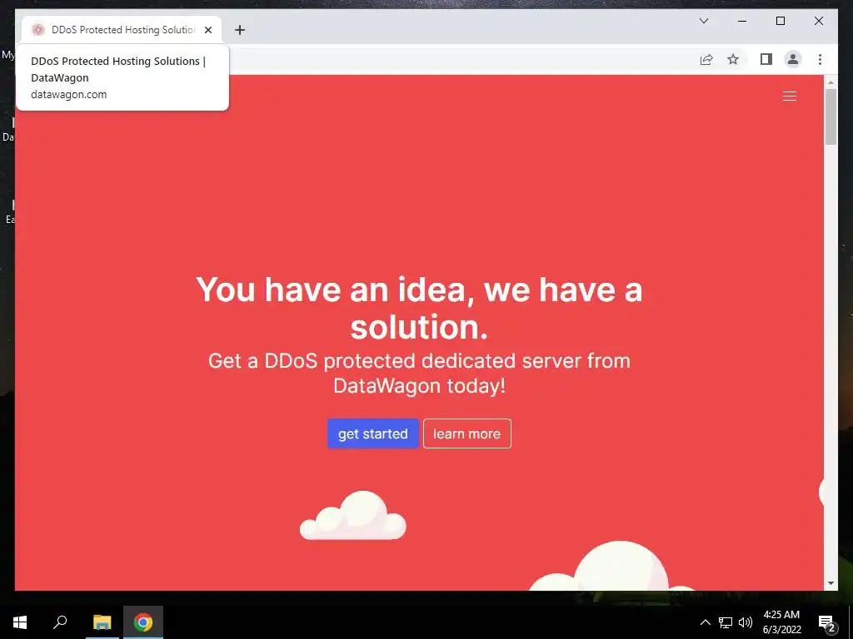Click the blue get started button
This screenshot has height=639, width=853.
(x=372, y=433)
